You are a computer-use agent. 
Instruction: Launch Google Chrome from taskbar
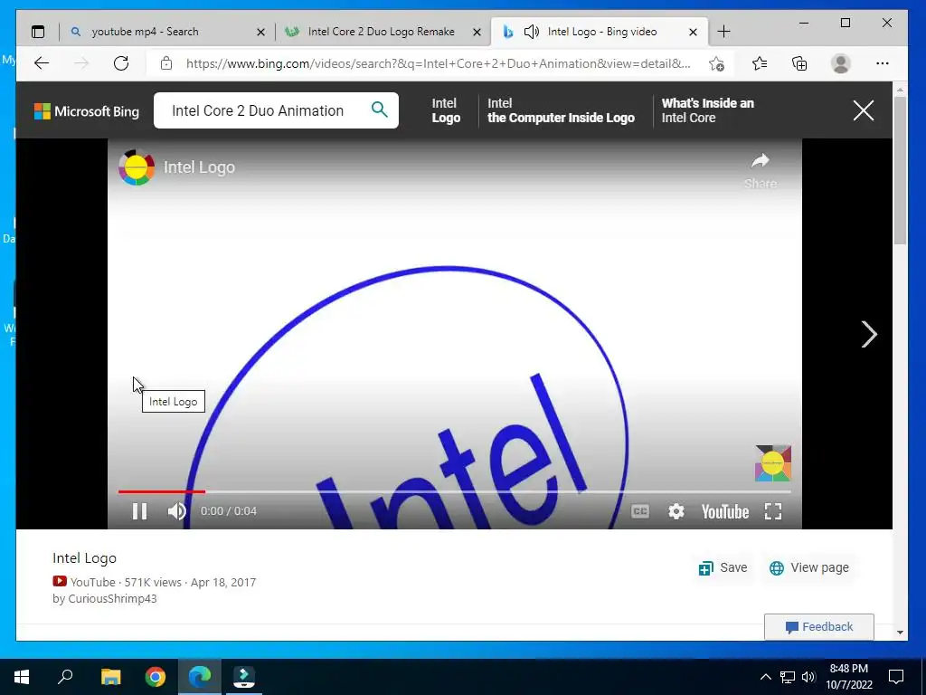(156, 677)
